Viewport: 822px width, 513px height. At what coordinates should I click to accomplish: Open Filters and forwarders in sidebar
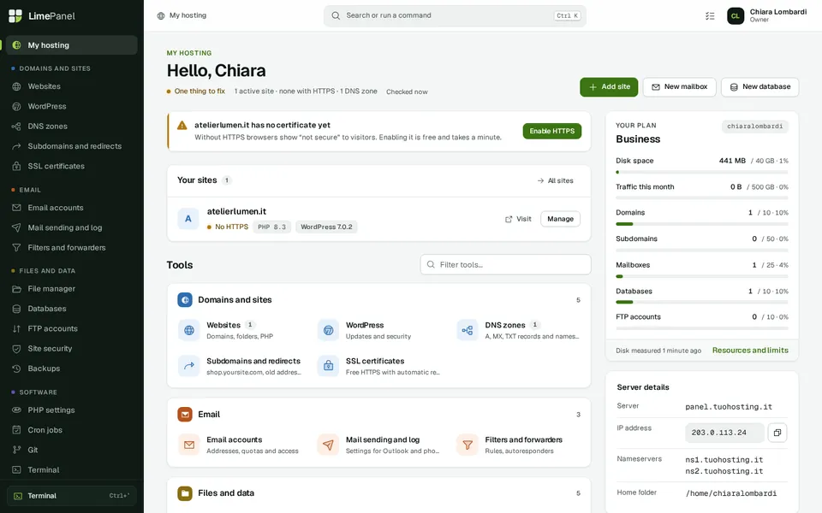(x=72, y=248)
